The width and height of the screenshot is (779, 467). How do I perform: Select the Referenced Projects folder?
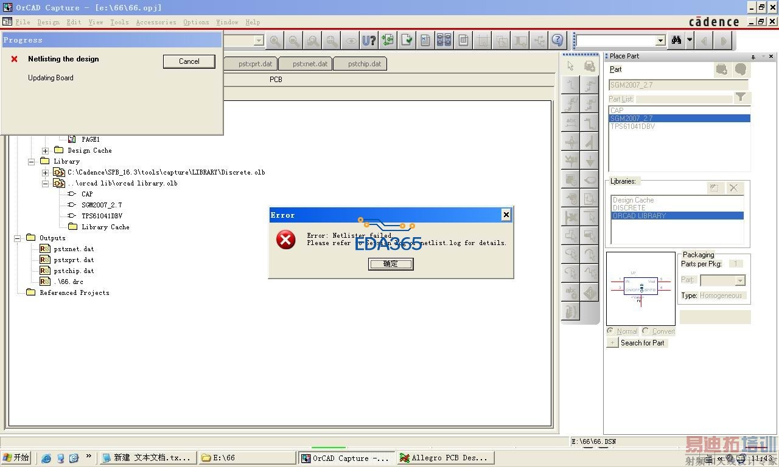click(74, 292)
